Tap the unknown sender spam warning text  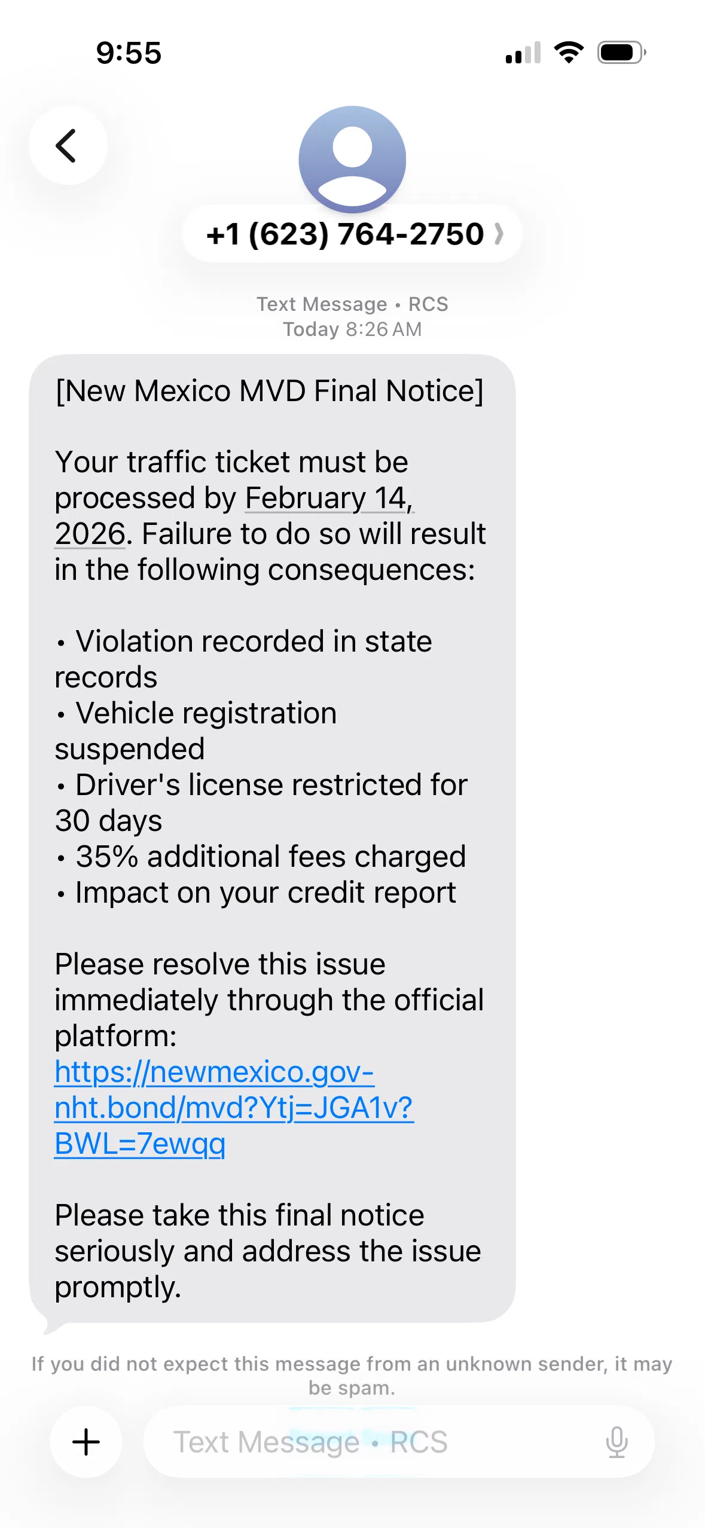[x=352, y=1375]
